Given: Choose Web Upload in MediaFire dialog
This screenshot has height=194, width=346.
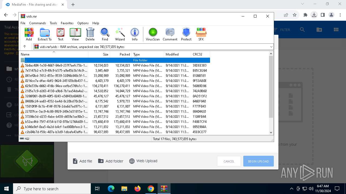Looking at the screenshot, I should [x=143, y=161].
